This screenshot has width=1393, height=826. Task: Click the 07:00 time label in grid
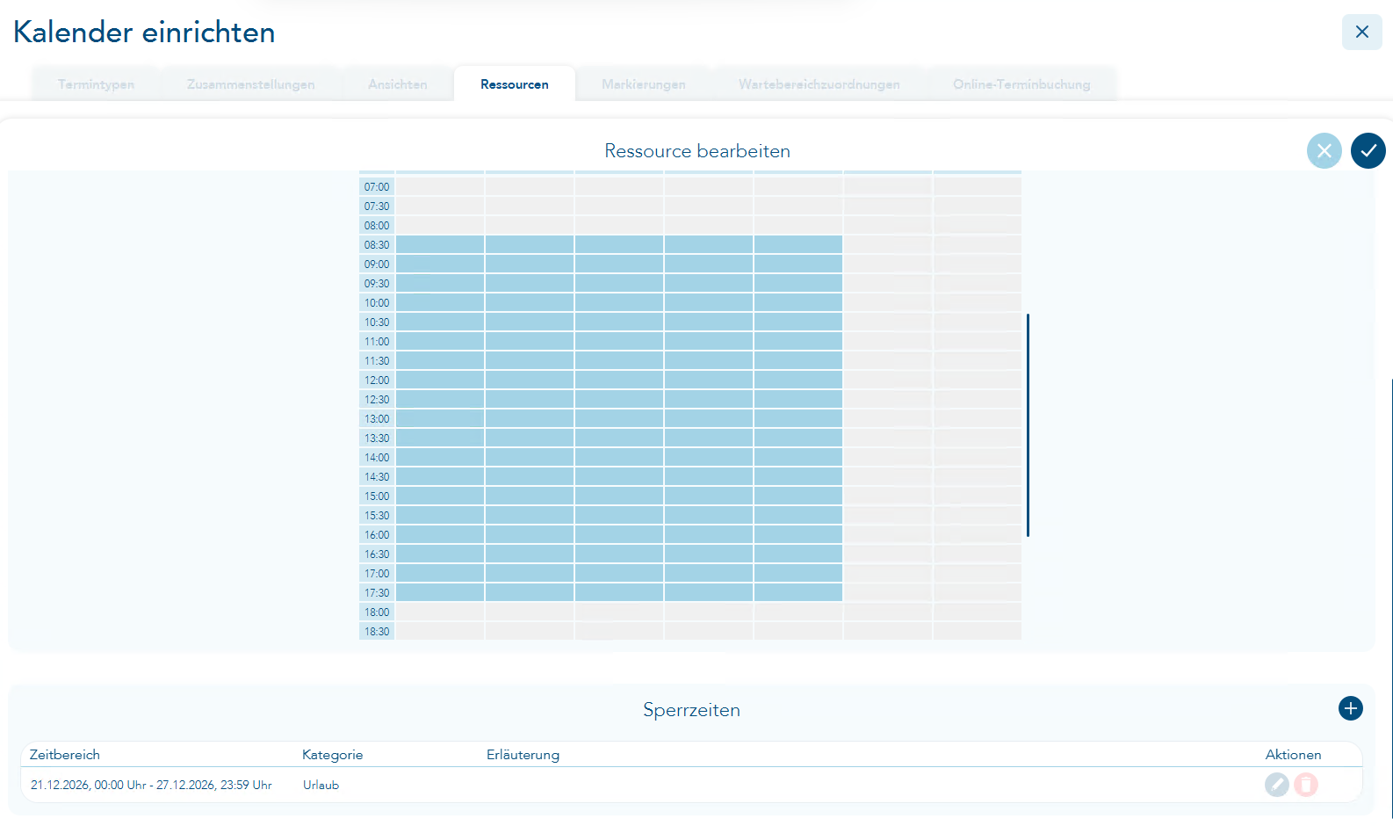tap(377, 187)
